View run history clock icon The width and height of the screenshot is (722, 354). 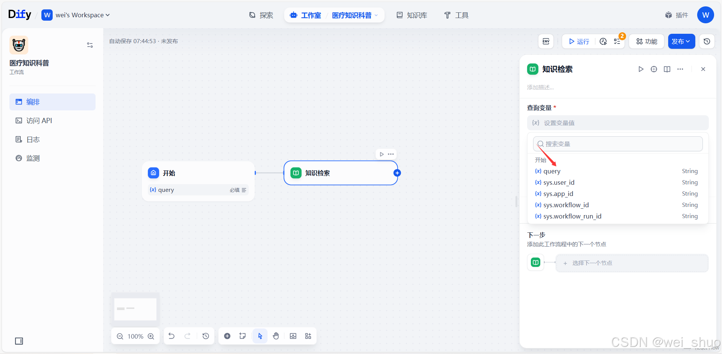coord(603,41)
